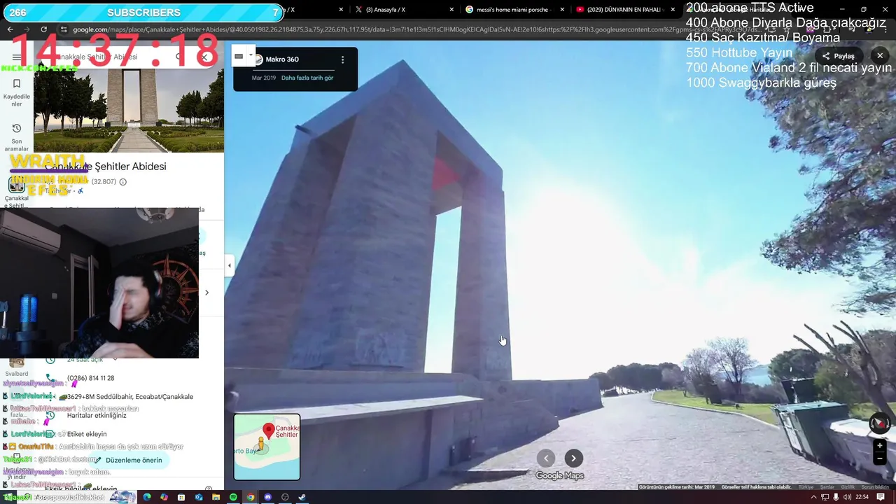
Task: Click the place title Çanakkale Şehitler Abidesi
Action: tap(106, 167)
